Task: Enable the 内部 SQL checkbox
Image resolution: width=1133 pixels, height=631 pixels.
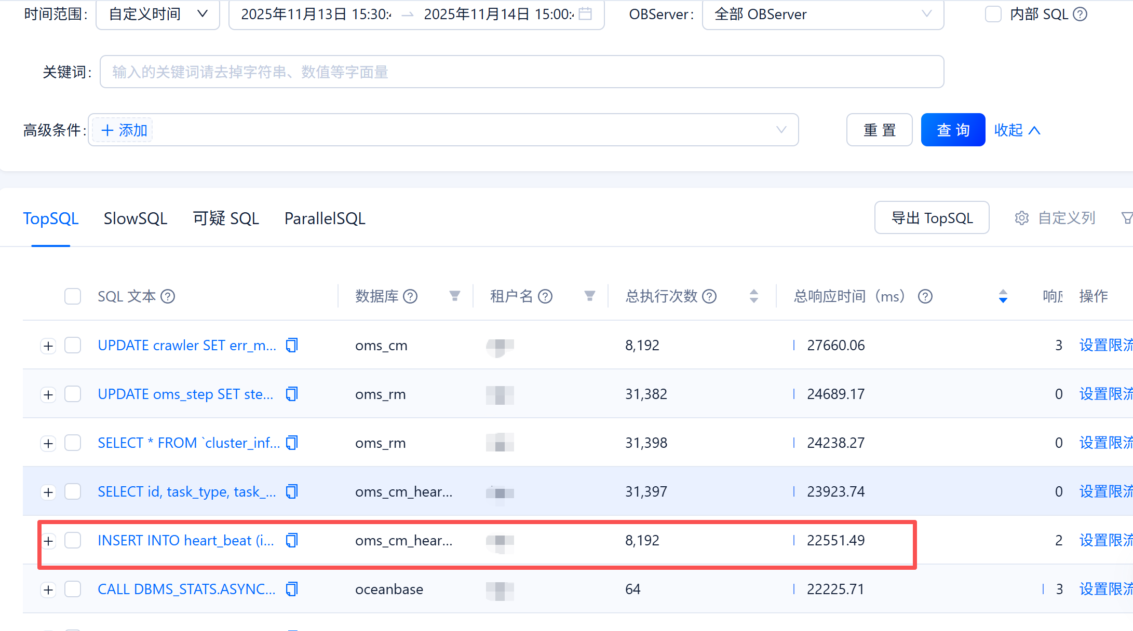Action: (x=993, y=14)
